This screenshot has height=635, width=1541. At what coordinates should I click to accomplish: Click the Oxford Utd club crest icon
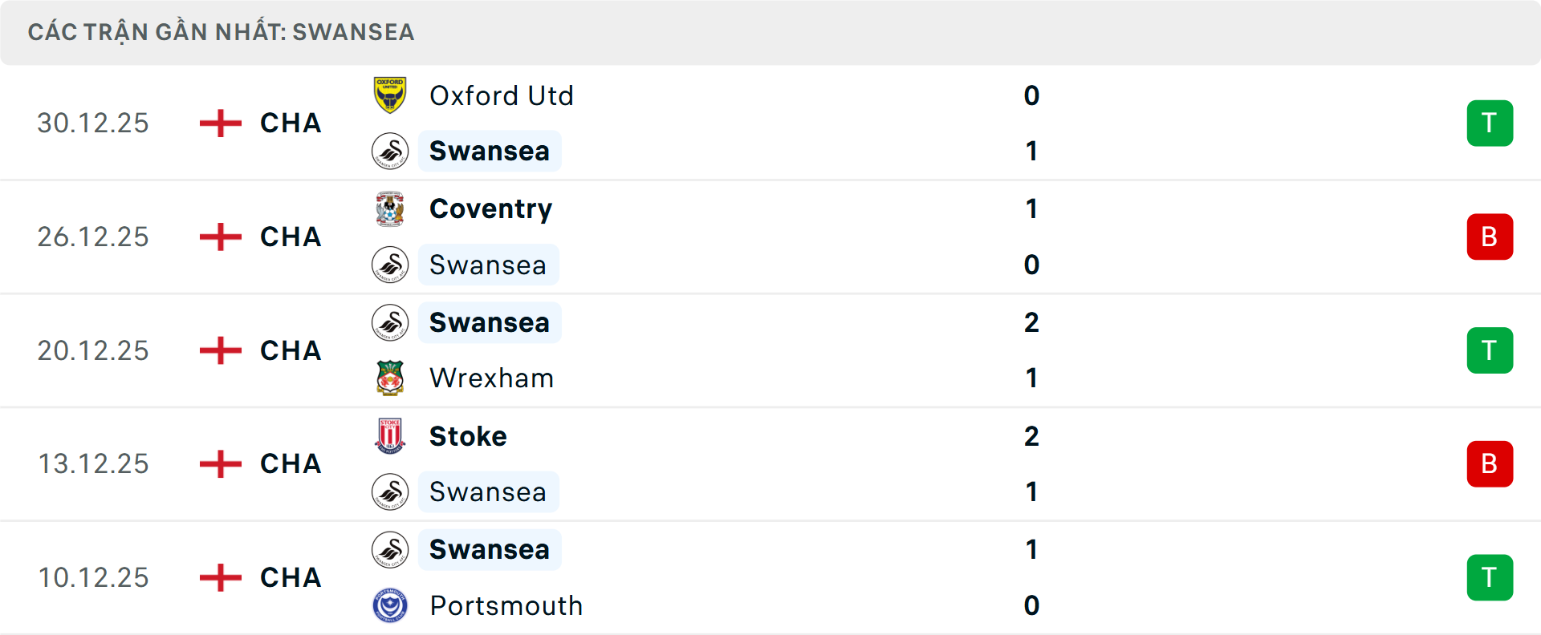point(390,95)
